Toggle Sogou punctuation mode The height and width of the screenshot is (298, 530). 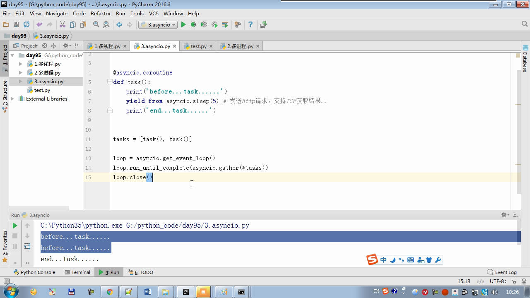point(401,260)
